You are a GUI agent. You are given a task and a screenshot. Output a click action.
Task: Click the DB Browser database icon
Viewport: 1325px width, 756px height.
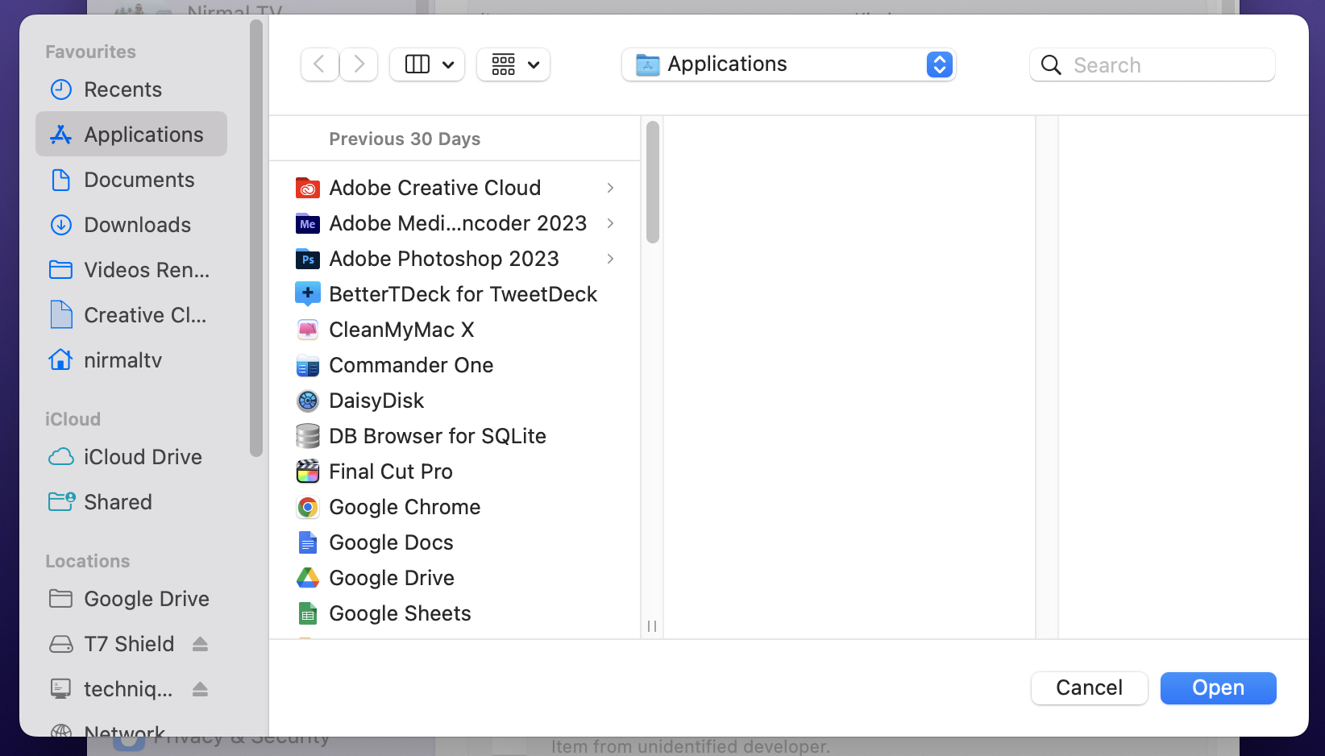pyautogui.click(x=308, y=436)
